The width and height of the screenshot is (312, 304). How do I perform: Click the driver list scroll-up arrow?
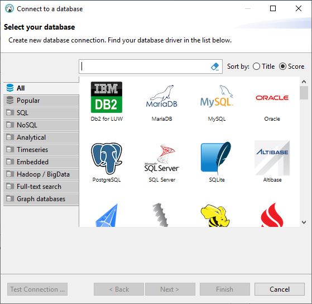(304, 82)
